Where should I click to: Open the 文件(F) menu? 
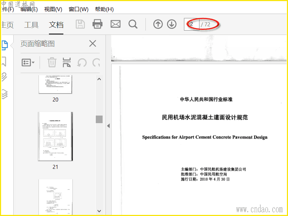(x=7, y=9)
